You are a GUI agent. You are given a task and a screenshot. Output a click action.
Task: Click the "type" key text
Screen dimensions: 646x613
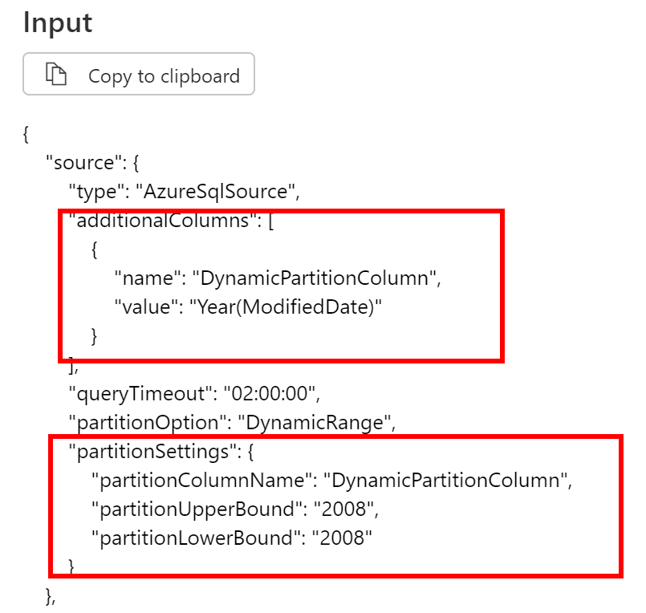coord(96,192)
